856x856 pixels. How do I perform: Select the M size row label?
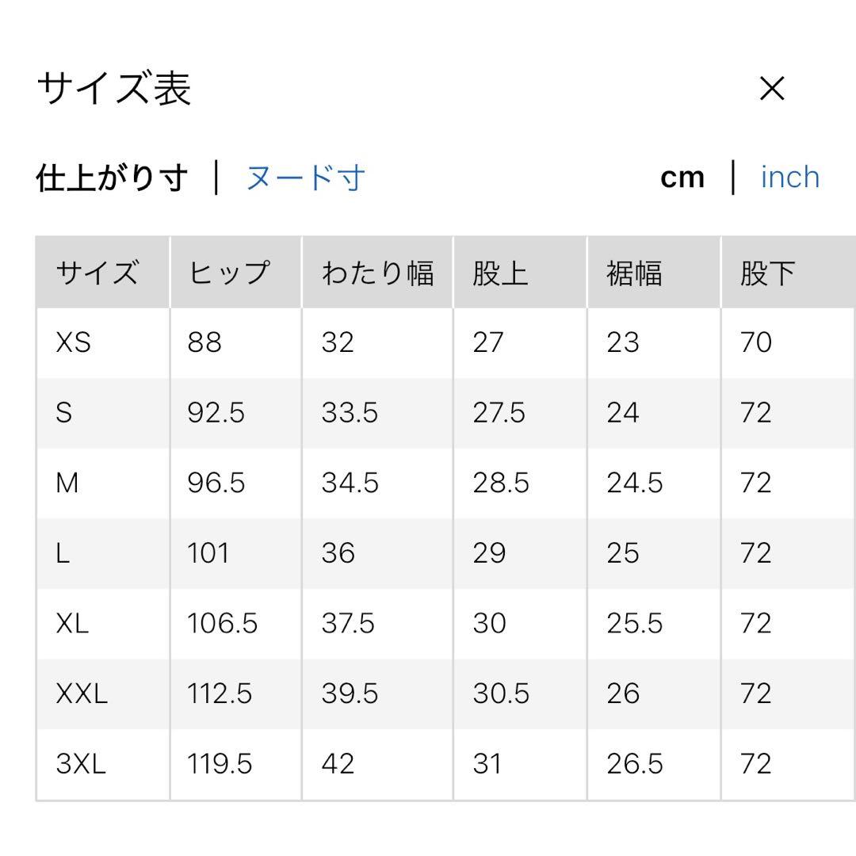pyautogui.click(x=67, y=483)
